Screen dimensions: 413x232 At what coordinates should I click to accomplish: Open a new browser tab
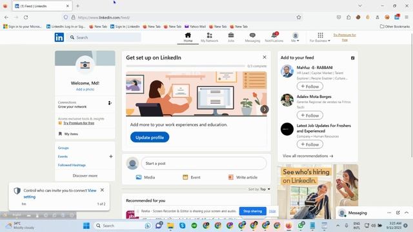[77, 6]
